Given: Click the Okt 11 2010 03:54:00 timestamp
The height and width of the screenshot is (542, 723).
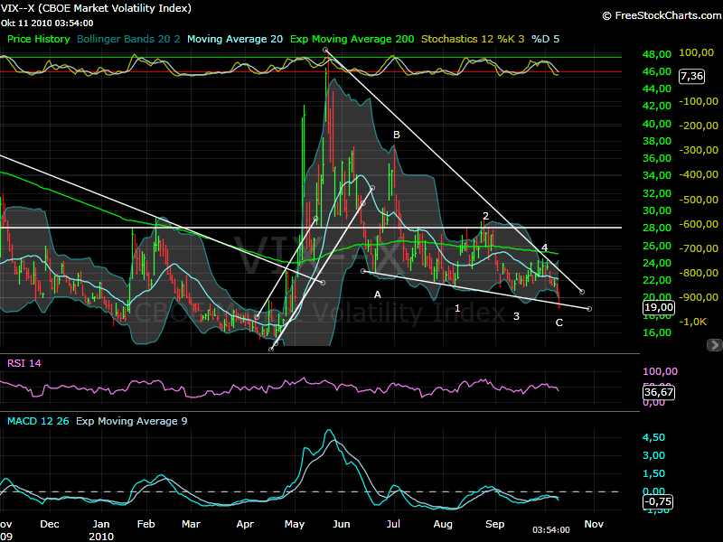Looking at the screenshot, I should pyautogui.click(x=47, y=23).
